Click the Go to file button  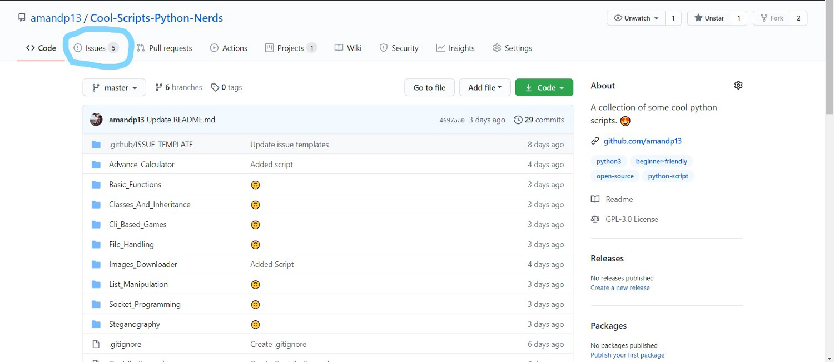pos(429,87)
